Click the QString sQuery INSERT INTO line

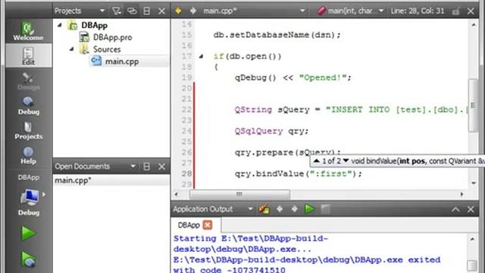click(351, 109)
